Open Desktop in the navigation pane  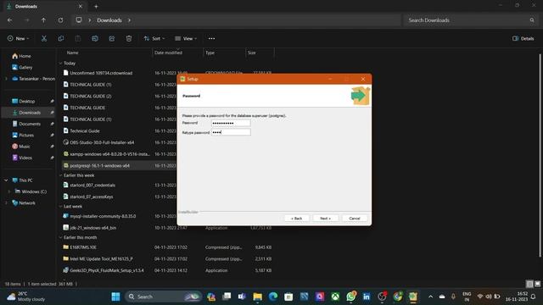pyautogui.click(x=26, y=102)
